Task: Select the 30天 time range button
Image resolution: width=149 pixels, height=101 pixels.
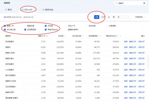Action: coord(103,17)
